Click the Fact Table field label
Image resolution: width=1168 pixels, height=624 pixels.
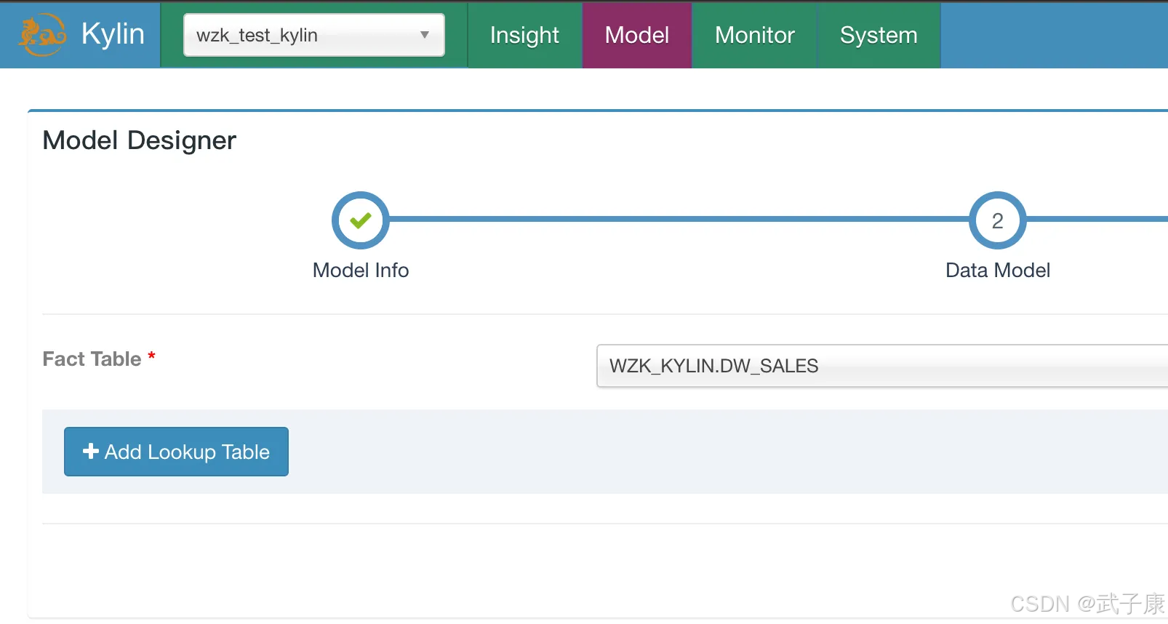pos(92,359)
